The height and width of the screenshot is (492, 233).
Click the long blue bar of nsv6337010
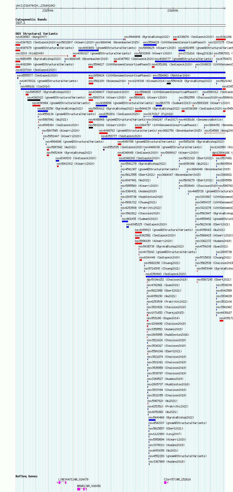point(120,72)
